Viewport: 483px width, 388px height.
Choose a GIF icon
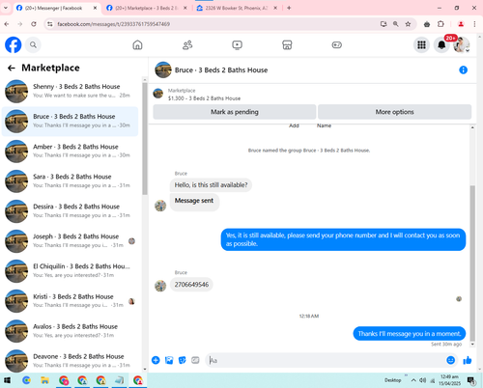pos(195,360)
